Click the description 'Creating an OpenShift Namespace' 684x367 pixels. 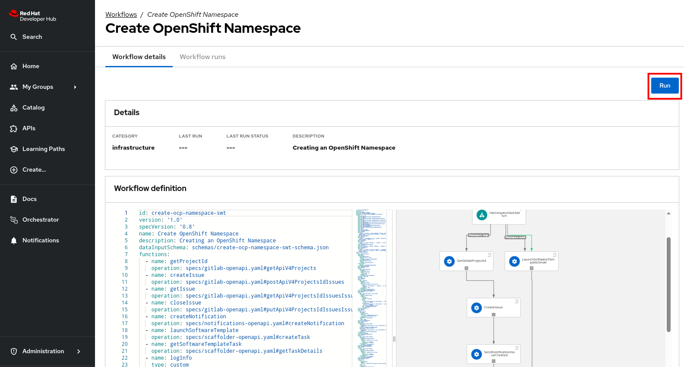coord(344,148)
